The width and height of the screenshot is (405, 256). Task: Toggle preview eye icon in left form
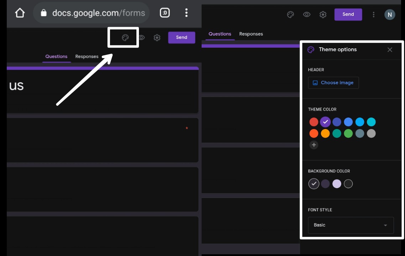pos(141,38)
